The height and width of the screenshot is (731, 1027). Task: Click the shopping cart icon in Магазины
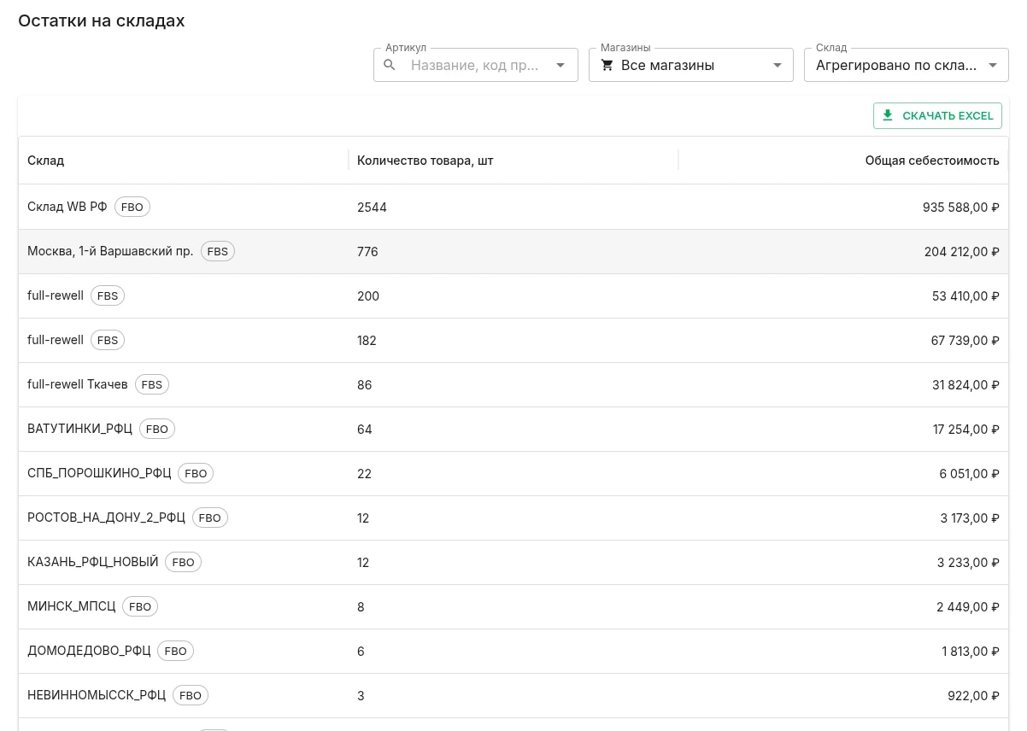tap(607, 65)
